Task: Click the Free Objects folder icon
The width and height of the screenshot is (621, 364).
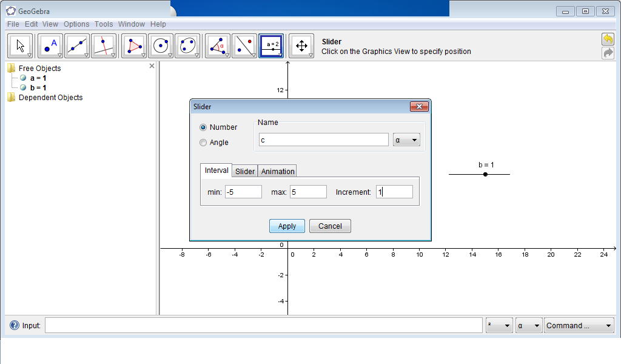Action: coord(12,68)
